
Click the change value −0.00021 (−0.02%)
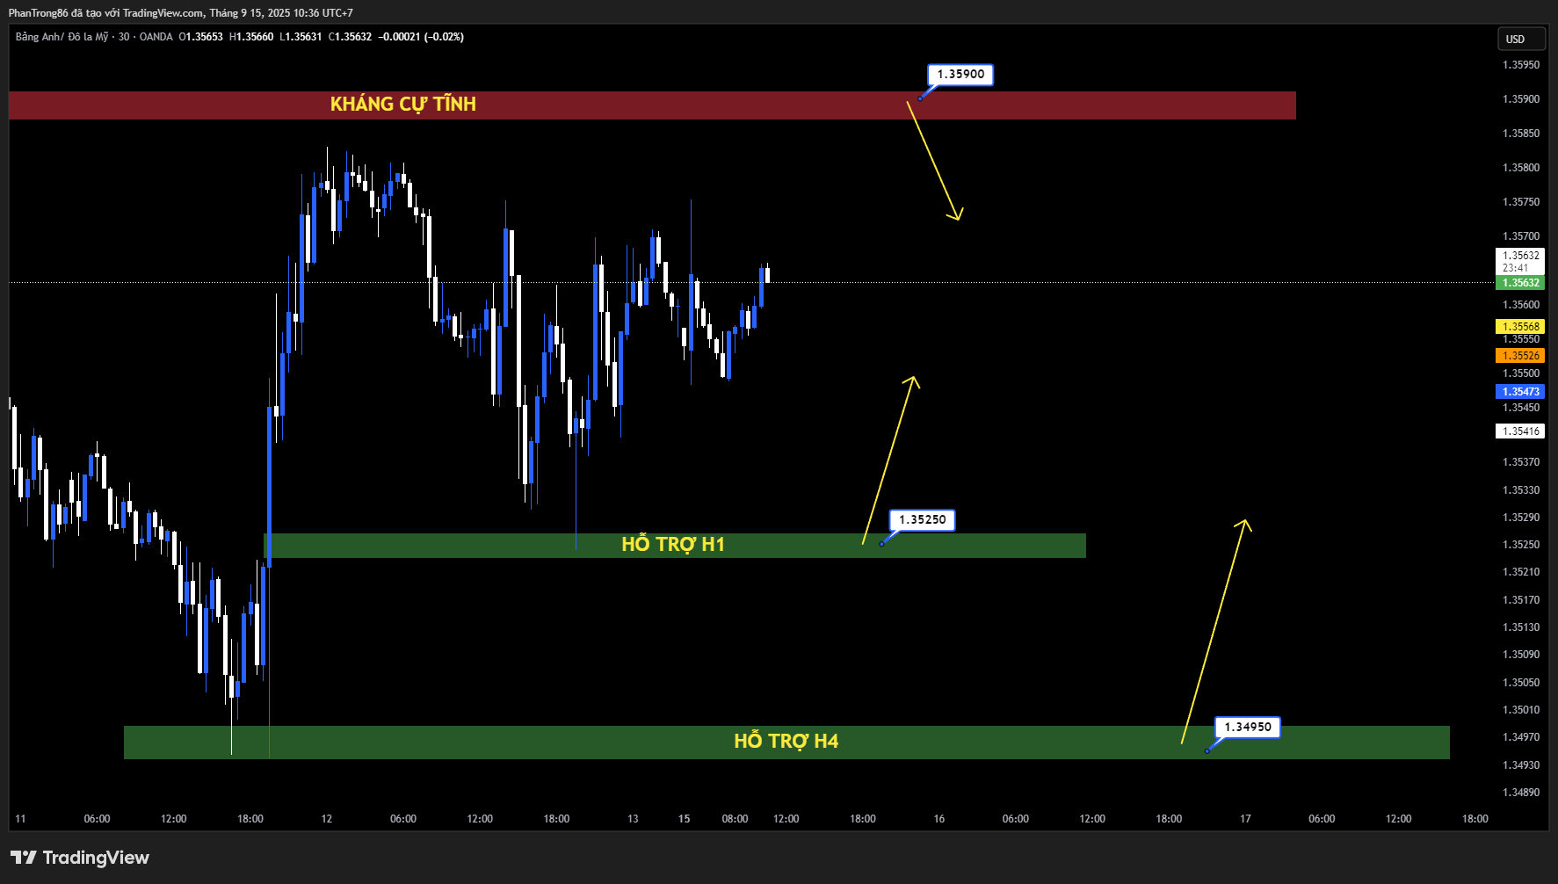[421, 37]
